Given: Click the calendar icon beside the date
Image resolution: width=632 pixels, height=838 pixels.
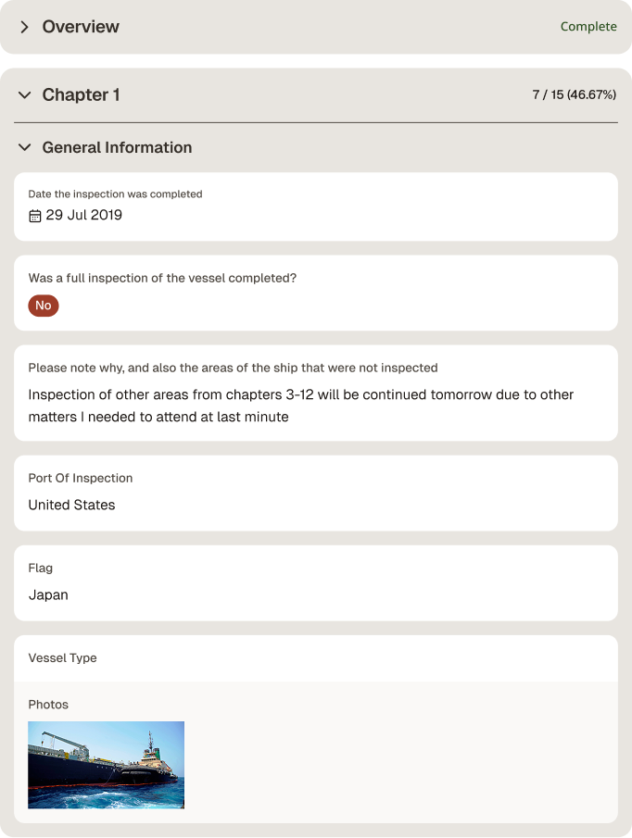Looking at the screenshot, I should point(35,216).
